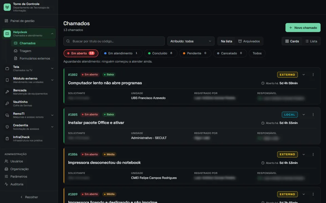Click the Credentia shield icon
326x203 pixels.
7,127
